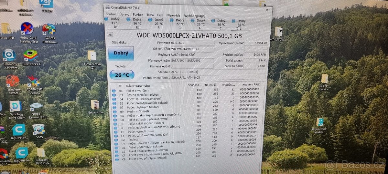This screenshot has width=388, height=174.
Task: Click the Rozhraní field UASP (Serial ATA)
Action: 192,54
